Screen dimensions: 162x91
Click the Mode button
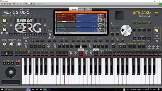click(x=66, y=41)
